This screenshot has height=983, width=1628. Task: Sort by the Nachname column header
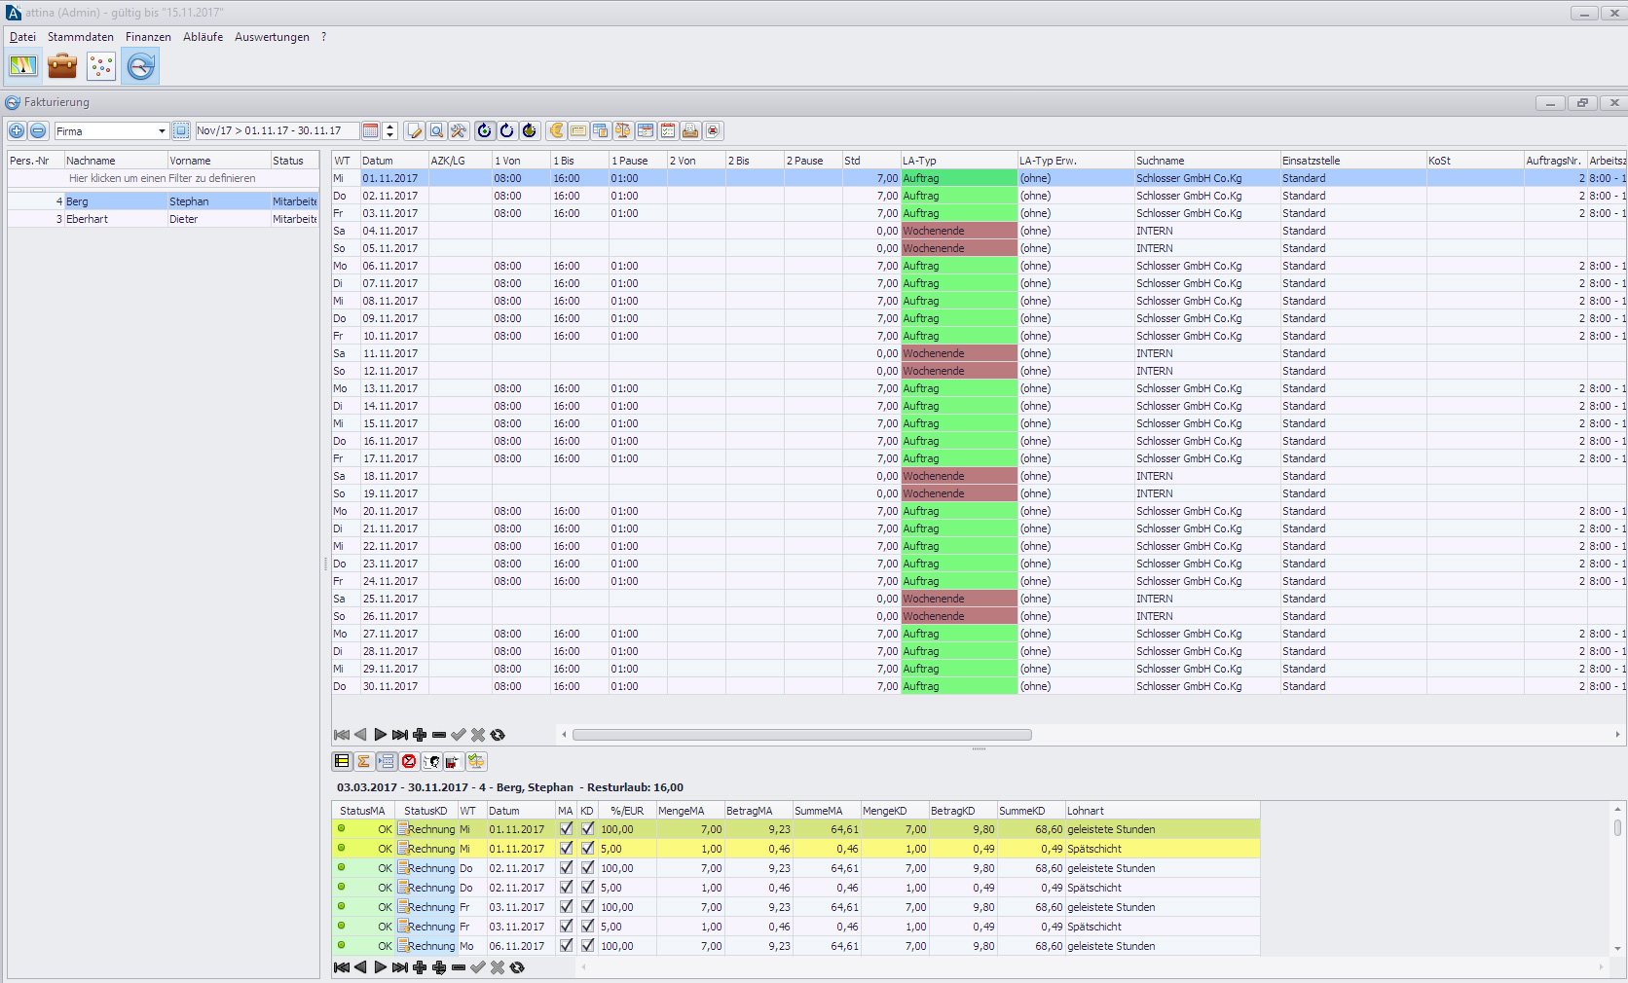point(116,161)
